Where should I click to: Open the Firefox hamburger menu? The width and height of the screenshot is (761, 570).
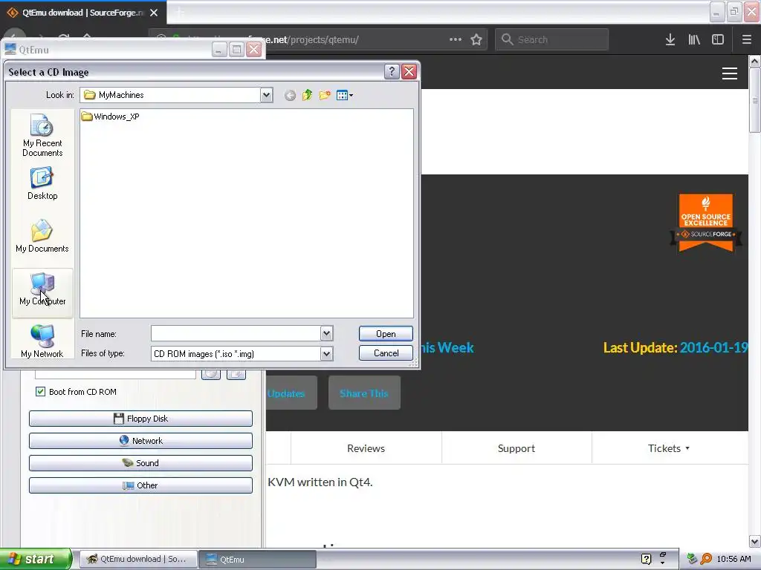point(746,40)
